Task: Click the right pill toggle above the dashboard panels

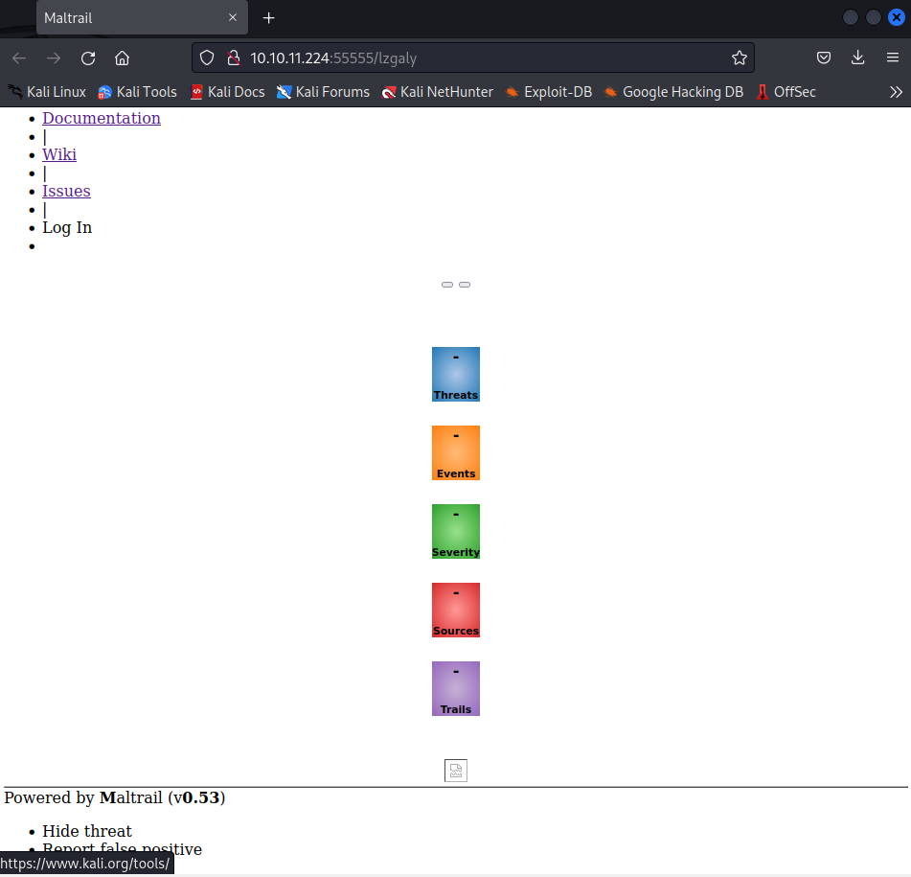Action: 465,284
